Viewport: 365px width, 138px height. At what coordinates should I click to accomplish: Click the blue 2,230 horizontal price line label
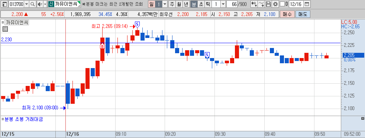6,40
